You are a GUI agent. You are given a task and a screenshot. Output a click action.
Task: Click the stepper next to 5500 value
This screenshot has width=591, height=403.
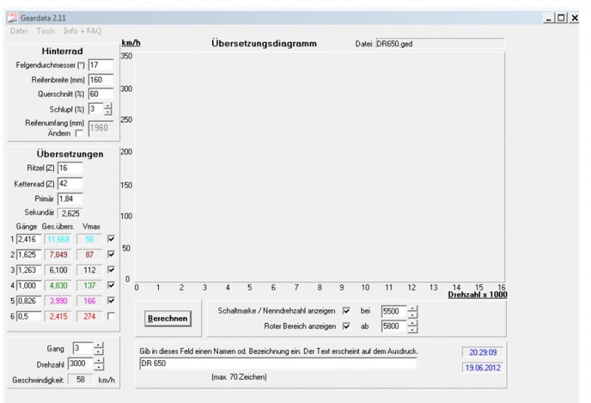pyautogui.click(x=414, y=311)
